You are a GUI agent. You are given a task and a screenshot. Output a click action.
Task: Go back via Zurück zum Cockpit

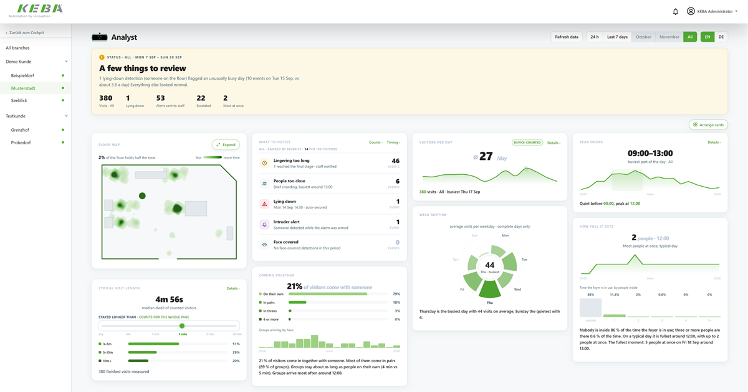pos(25,32)
